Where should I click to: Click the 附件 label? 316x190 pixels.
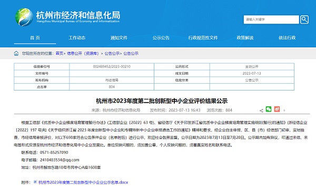tap(26, 182)
